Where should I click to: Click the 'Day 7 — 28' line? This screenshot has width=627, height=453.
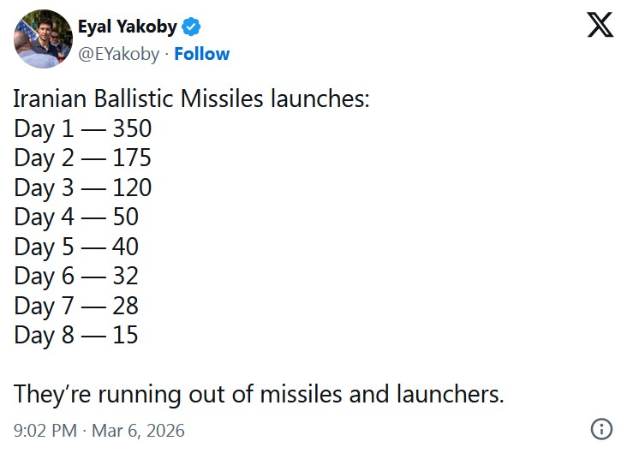pyautogui.click(x=76, y=306)
